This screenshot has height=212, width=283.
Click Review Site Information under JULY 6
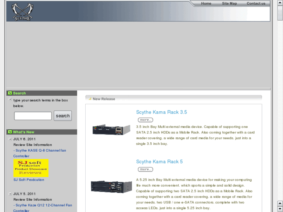tap(33, 145)
